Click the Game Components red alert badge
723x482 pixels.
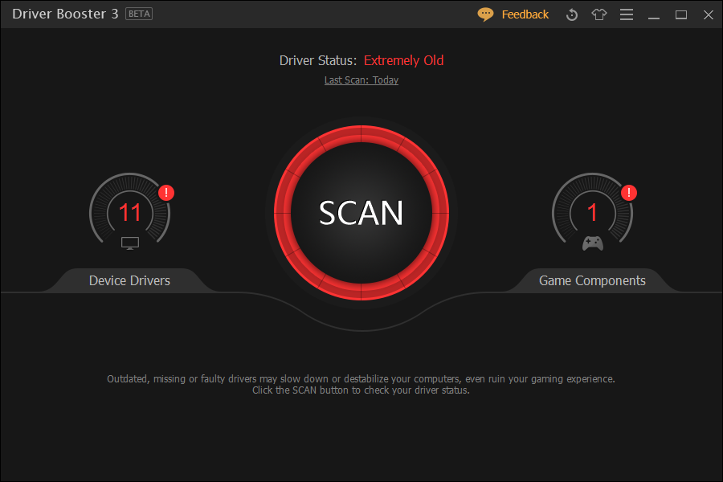click(x=629, y=193)
